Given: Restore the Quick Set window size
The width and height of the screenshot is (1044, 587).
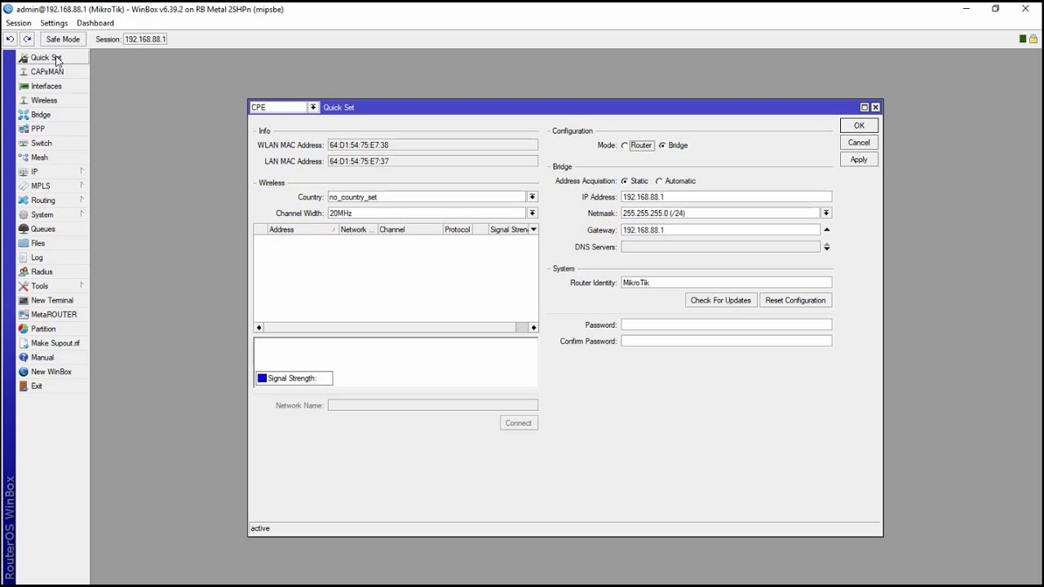Looking at the screenshot, I should [865, 108].
